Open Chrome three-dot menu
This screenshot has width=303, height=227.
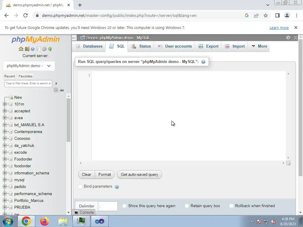[296, 15]
